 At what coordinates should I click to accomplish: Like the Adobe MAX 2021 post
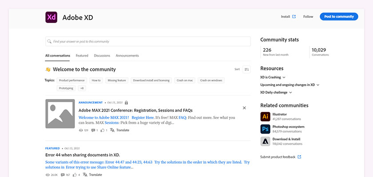point(103,130)
